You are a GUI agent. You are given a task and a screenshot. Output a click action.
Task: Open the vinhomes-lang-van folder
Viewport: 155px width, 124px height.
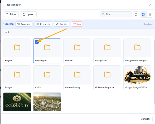click(107, 78)
